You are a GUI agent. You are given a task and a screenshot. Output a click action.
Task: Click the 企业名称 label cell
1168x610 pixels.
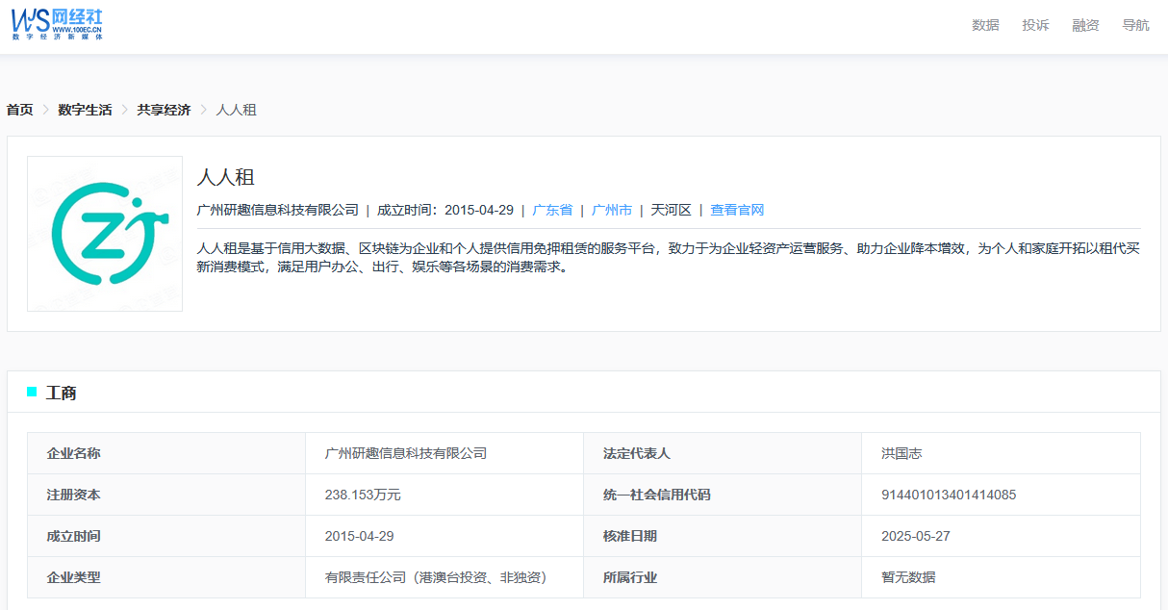166,453
